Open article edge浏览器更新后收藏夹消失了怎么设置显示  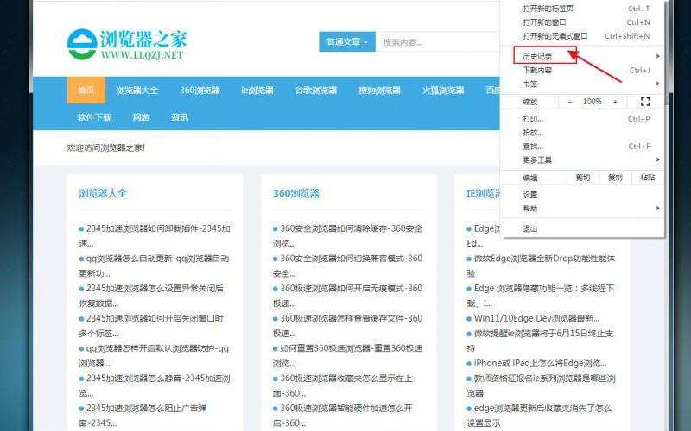[539, 415]
